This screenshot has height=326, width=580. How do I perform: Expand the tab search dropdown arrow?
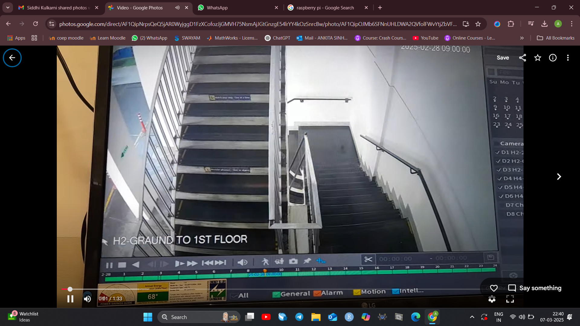point(8,8)
